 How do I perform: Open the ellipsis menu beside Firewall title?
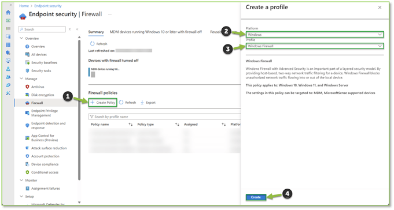click(110, 14)
